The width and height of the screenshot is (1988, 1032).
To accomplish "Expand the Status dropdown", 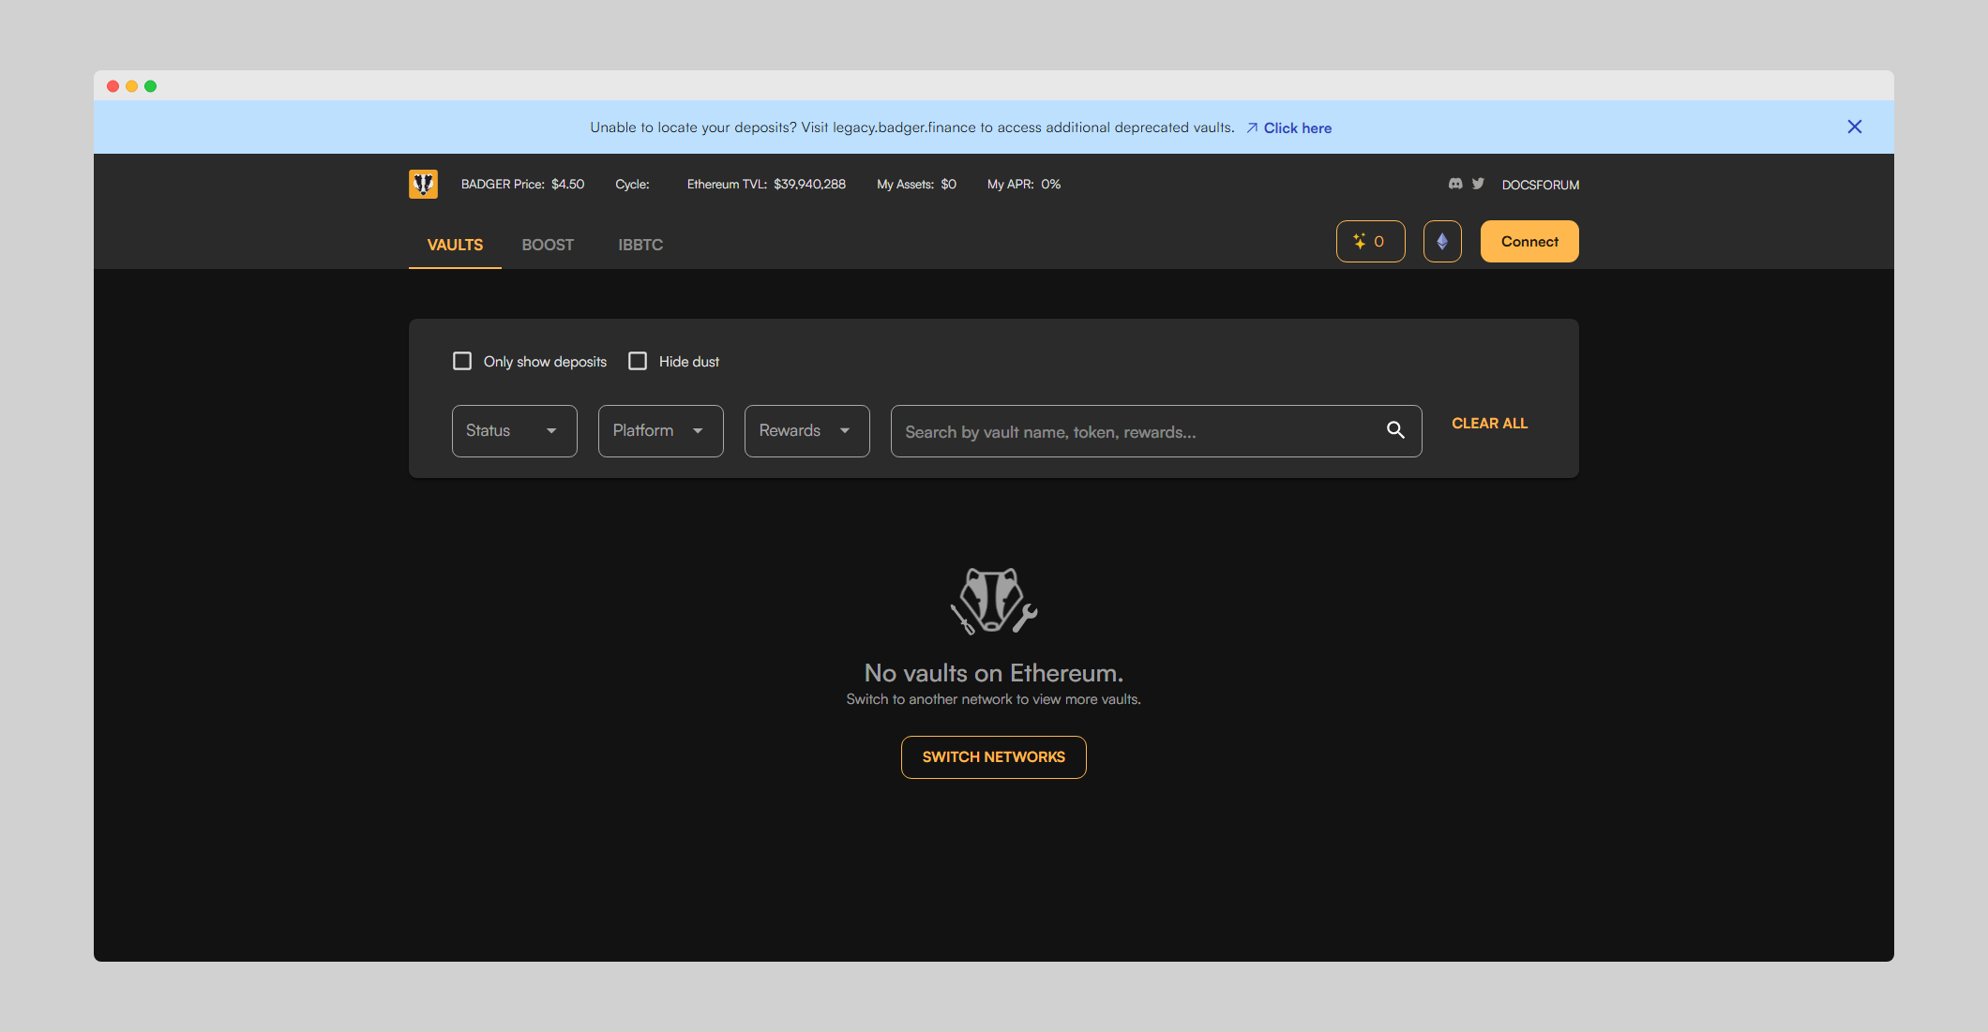I will coord(514,431).
